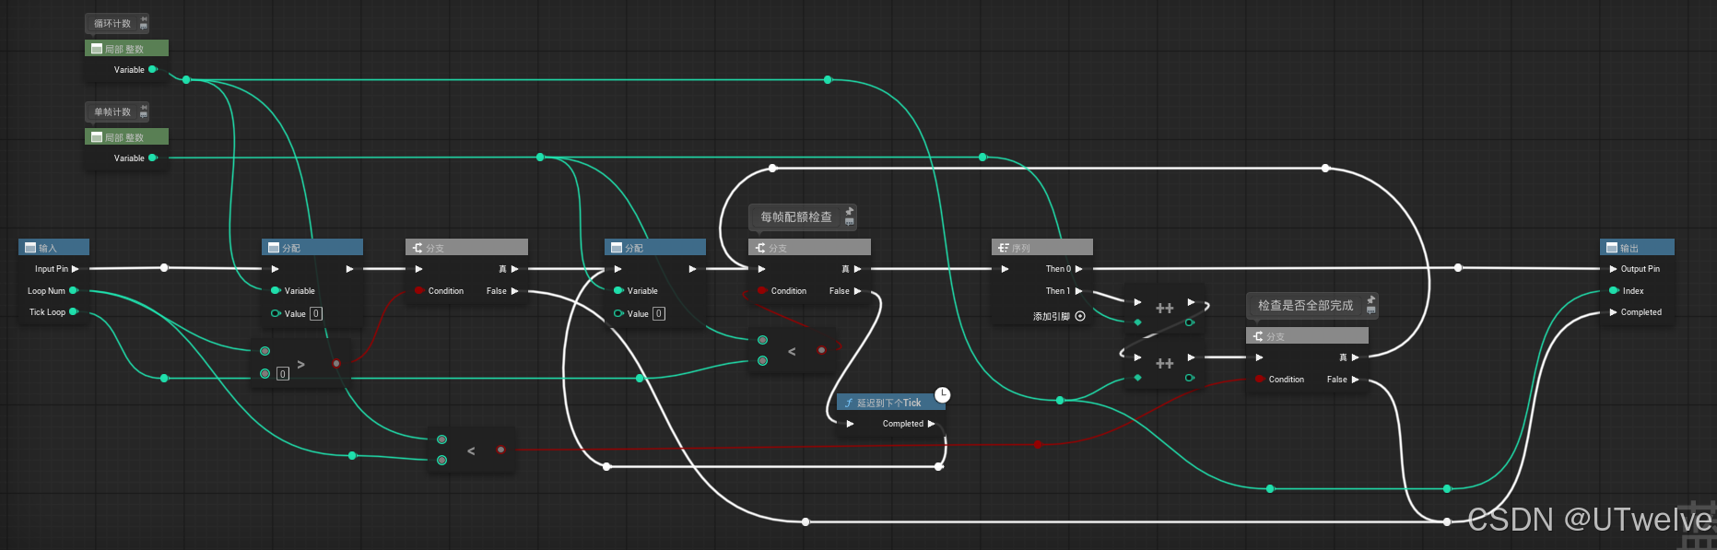Click the boolean output pin of greater-than node
The height and width of the screenshot is (550, 1717).
coord(336,363)
